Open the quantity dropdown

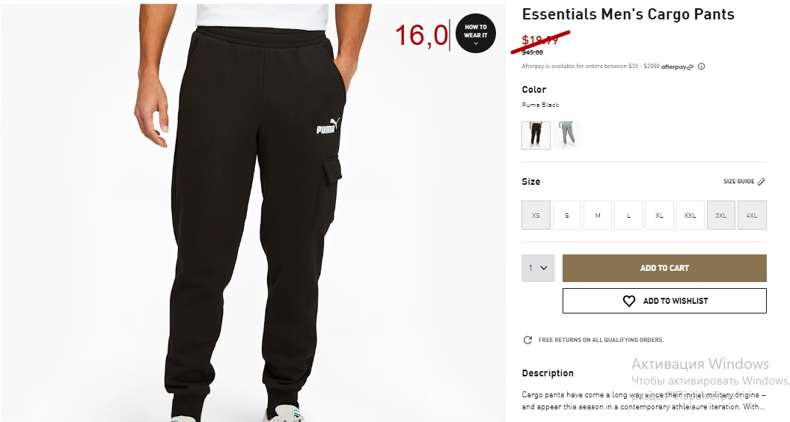(x=538, y=268)
